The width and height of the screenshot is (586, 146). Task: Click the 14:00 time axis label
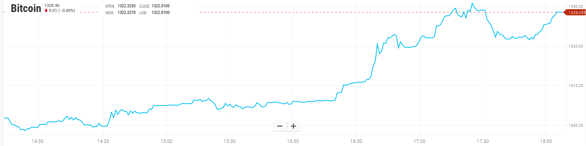(37, 141)
